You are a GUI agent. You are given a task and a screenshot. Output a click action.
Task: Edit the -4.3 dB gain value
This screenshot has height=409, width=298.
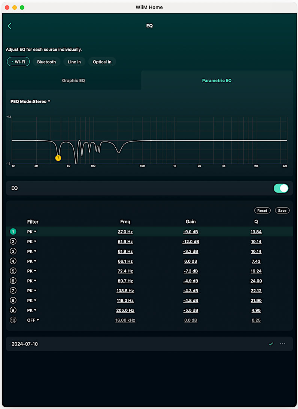click(x=191, y=290)
